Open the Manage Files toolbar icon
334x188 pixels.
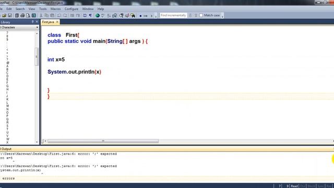click(x=17, y=15)
